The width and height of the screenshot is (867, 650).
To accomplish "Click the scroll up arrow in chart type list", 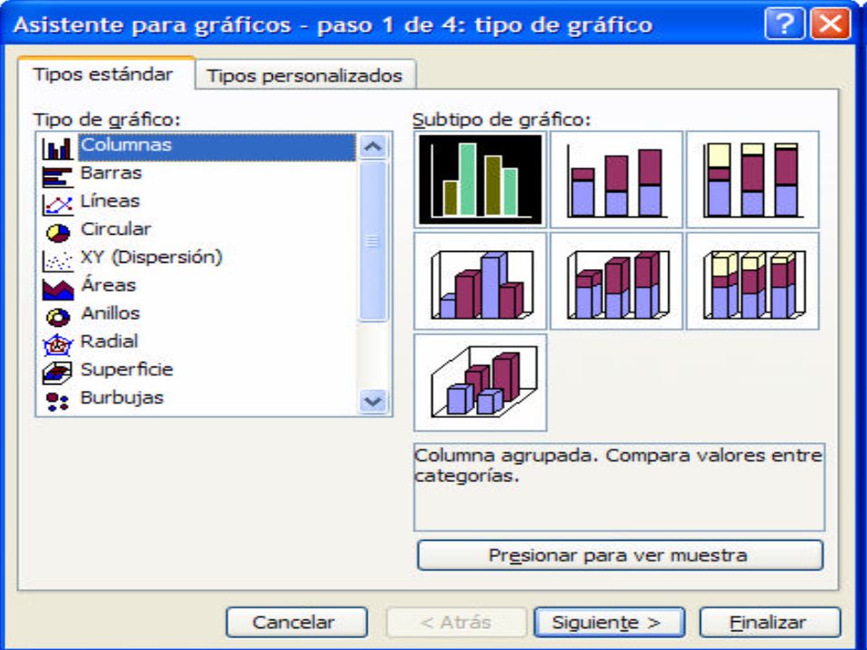I will coord(373,147).
